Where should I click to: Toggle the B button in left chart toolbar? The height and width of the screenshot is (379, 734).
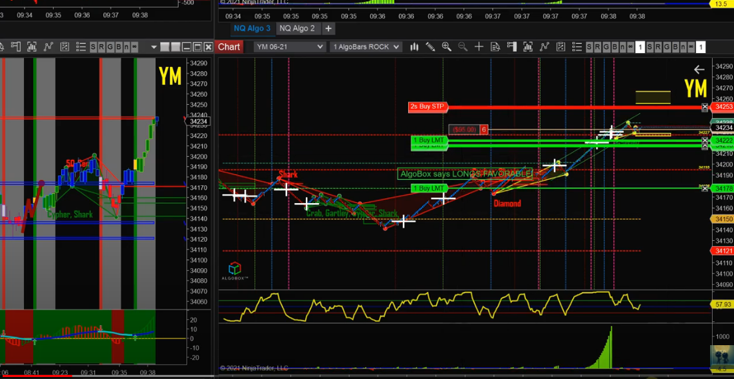coord(118,46)
